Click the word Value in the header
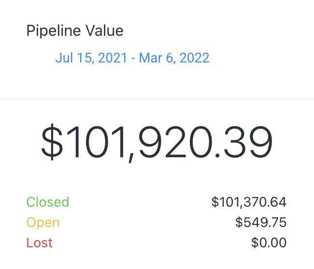Image resolution: width=314 pixels, height=269 pixels. [x=104, y=30]
